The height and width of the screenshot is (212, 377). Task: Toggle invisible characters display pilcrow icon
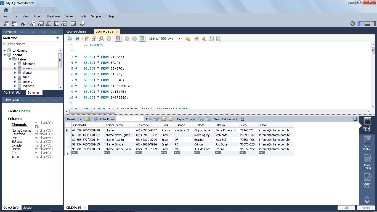pos(211,39)
